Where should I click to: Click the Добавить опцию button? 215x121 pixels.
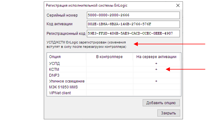pos(161,103)
